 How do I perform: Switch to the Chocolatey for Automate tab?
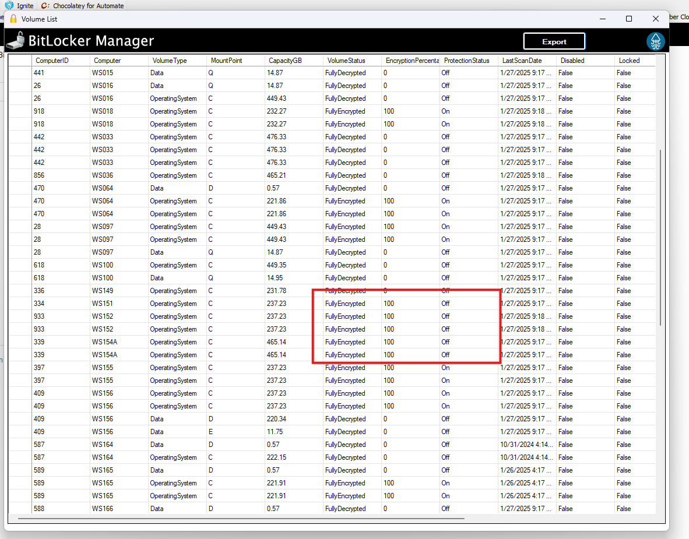pos(88,5)
